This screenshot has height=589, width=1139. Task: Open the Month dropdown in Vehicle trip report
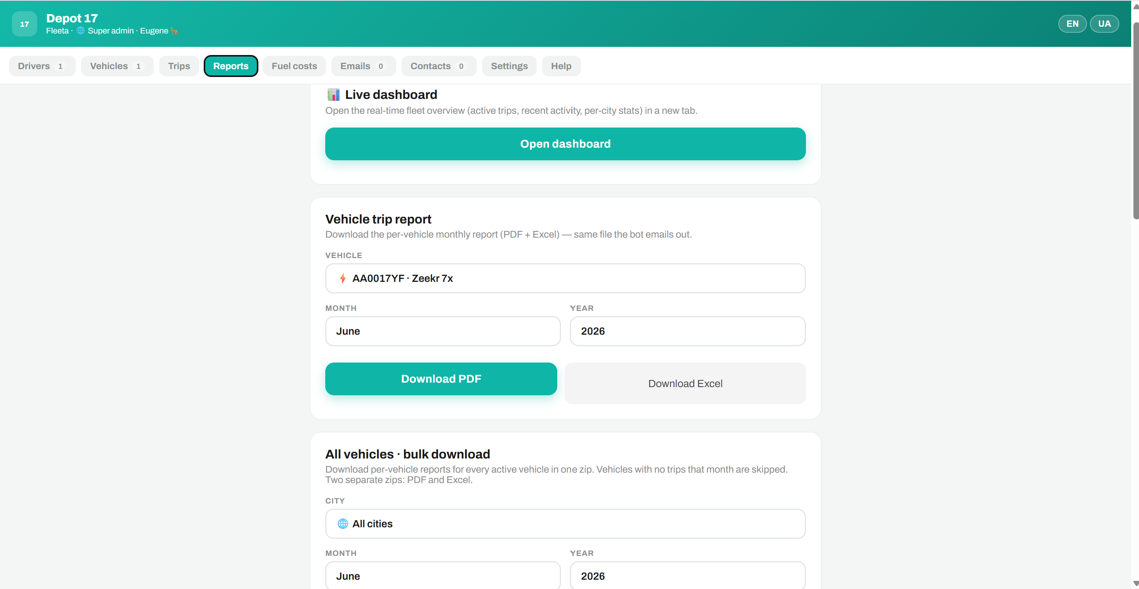click(x=443, y=331)
